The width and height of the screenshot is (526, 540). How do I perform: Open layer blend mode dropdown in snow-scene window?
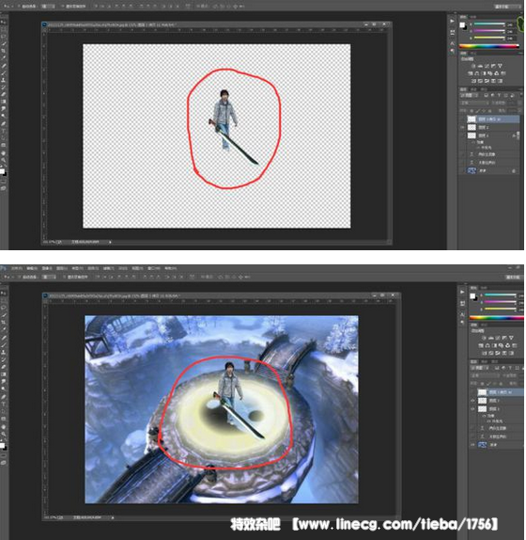pos(485,375)
